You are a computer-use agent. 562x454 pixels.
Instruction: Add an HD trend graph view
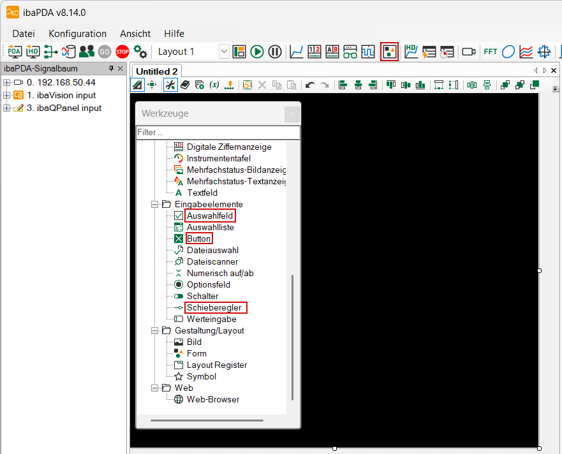coord(411,52)
